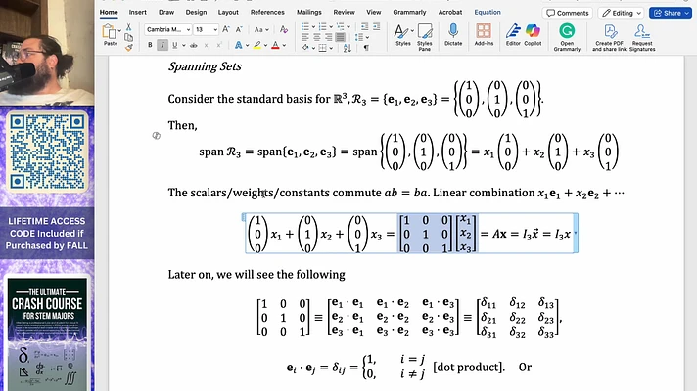Open the Cambria Math font name box
The height and width of the screenshot is (391, 697).
[x=168, y=29]
